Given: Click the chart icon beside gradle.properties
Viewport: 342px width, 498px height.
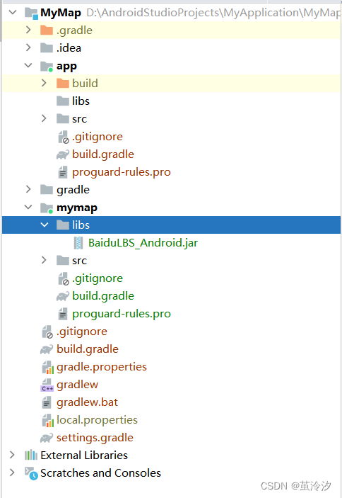Looking at the screenshot, I should pyautogui.click(x=48, y=367).
